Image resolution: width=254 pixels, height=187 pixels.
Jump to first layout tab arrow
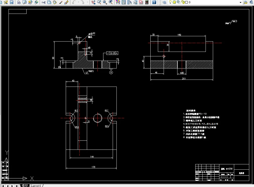tap(3, 186)
